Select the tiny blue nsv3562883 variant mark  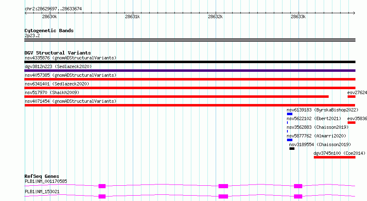pyautogui.click(x=287, y=131)
